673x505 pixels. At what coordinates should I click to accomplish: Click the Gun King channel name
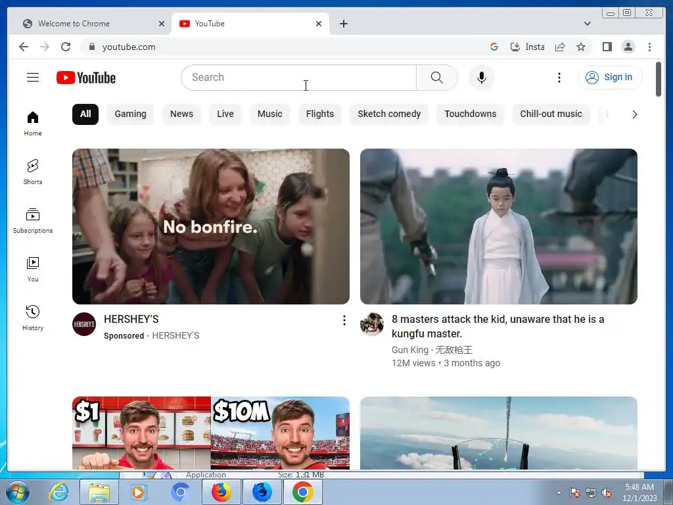[x=432, y=350]
